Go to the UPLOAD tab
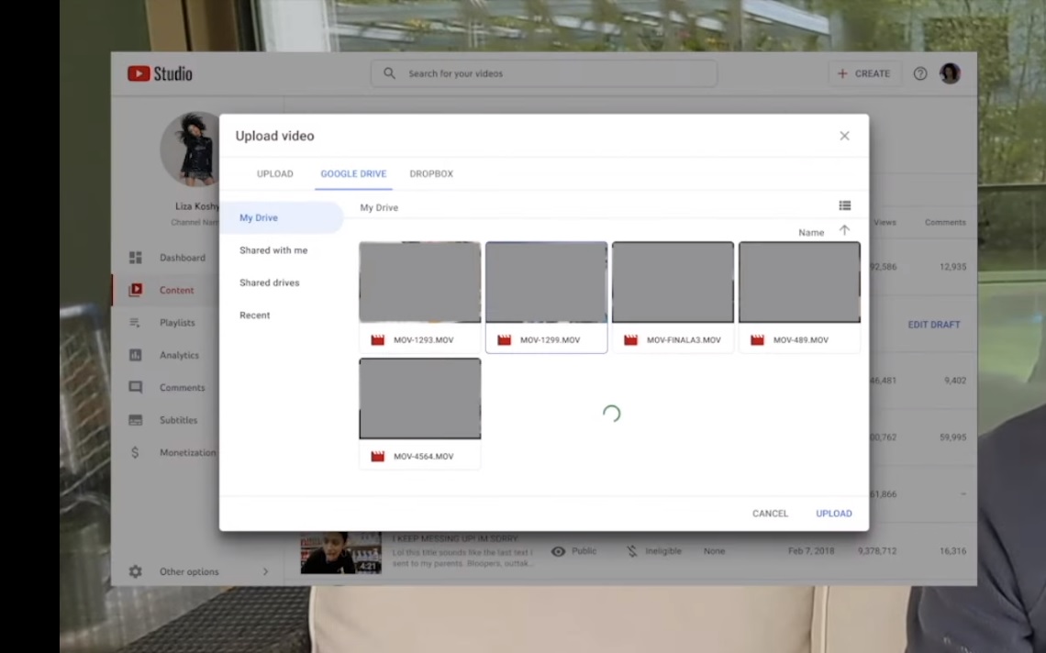Image resolution: width=1046 pixels, height=653 pixels. coord(274,173)
